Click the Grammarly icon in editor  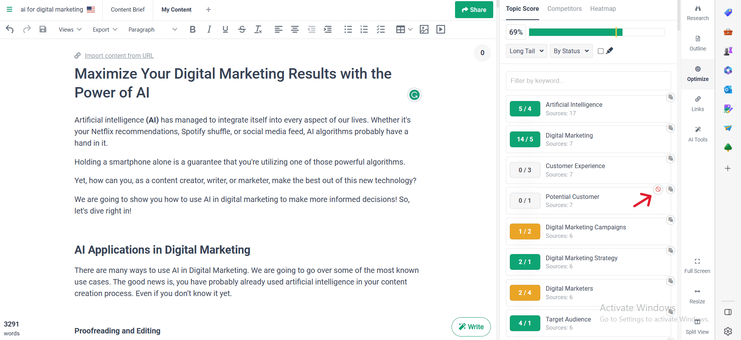click(414, 95)
